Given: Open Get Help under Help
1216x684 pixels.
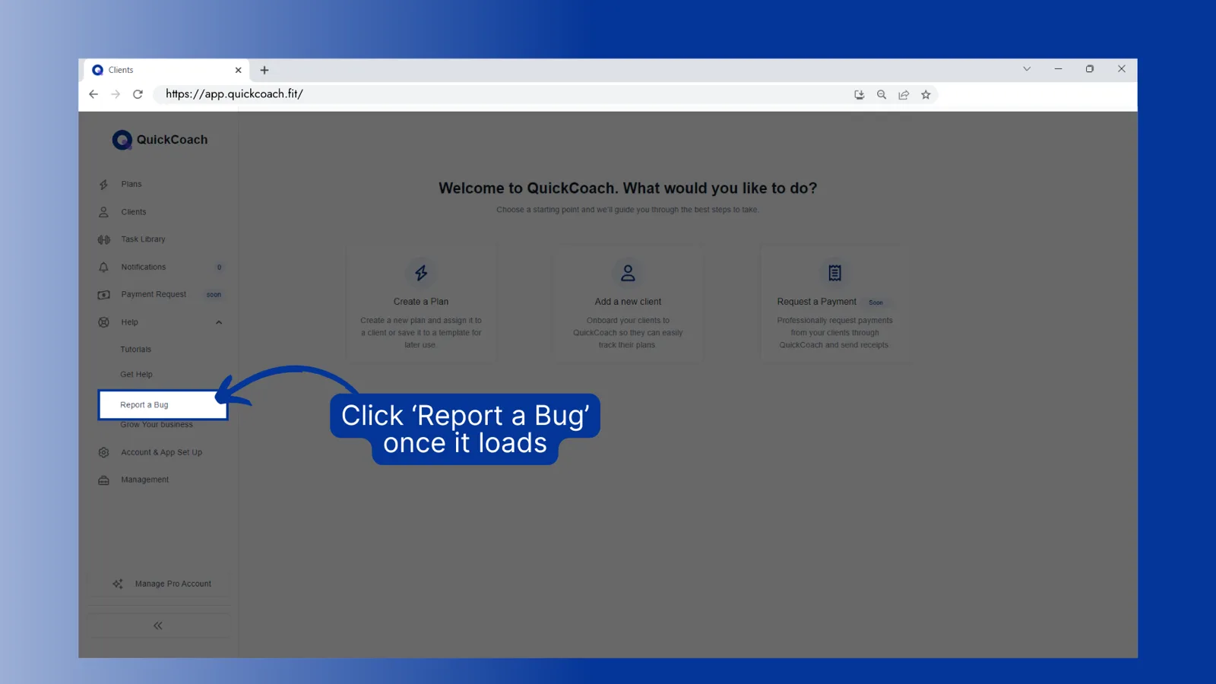Looking at the screenshot, I should [136, 375].
